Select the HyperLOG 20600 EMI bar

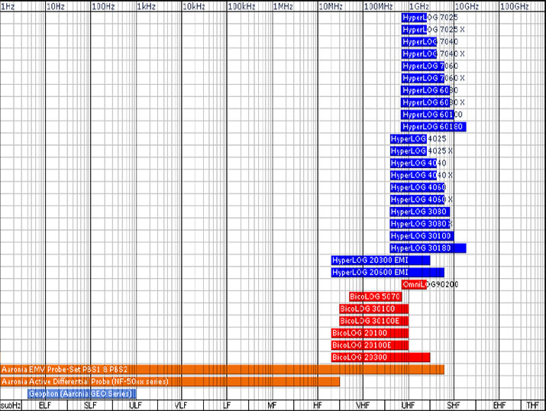(387, 273)
